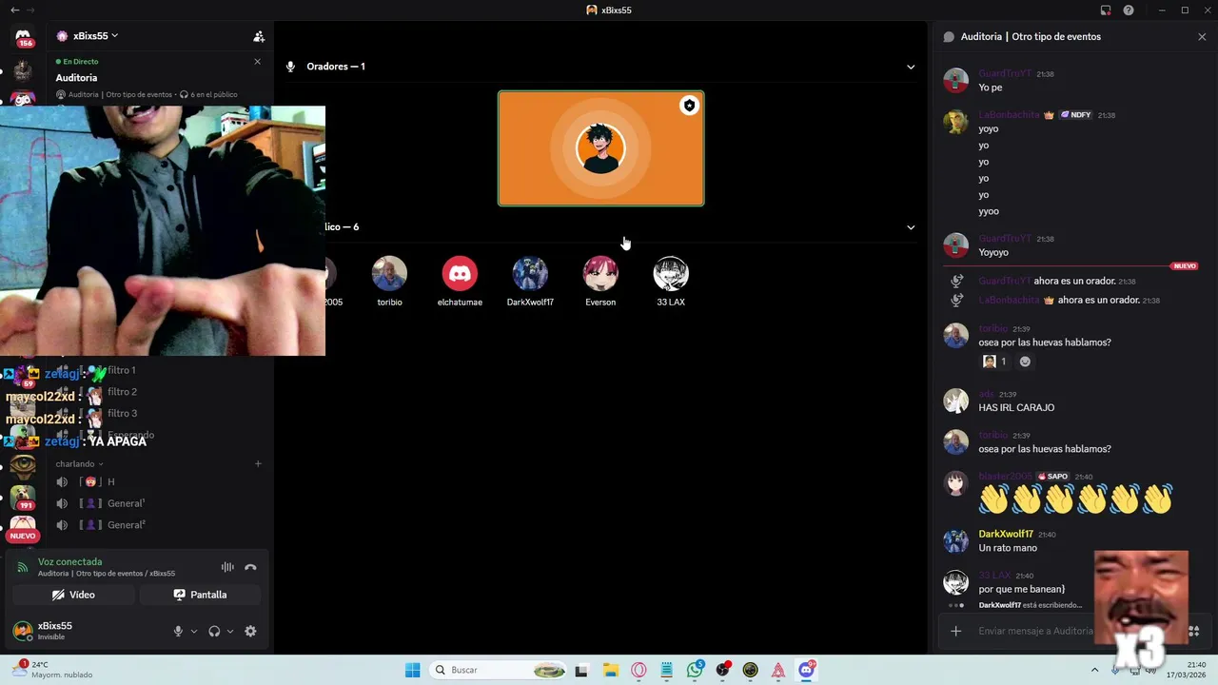Open the dog server with 191 badge

click(23, 497)
